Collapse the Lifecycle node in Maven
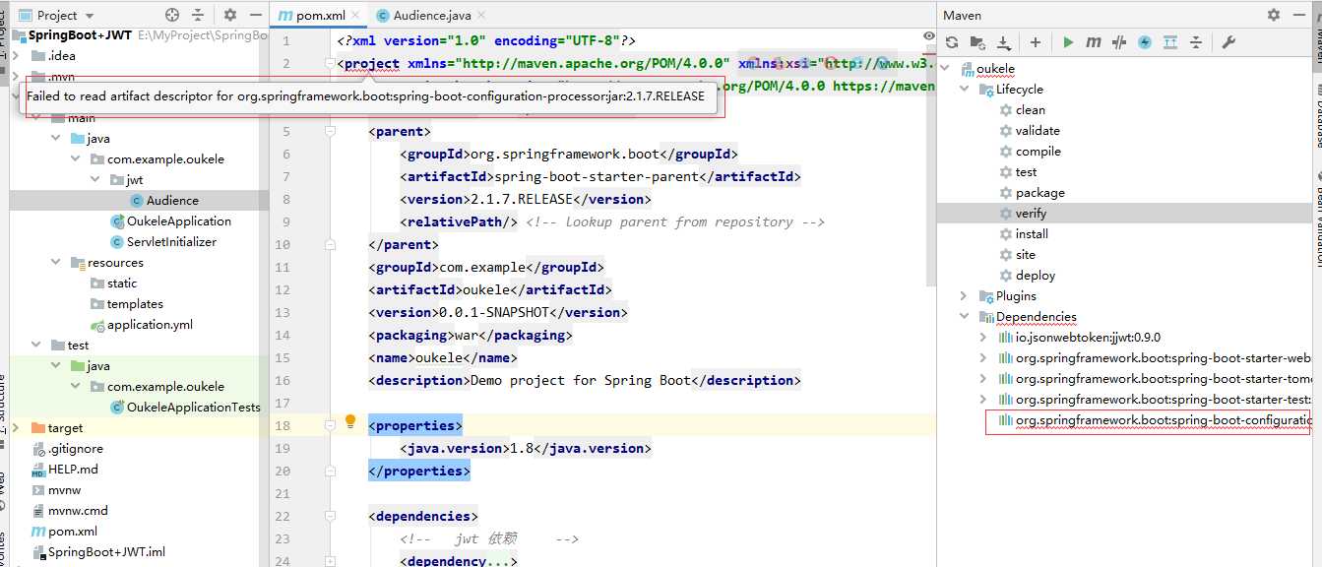This screenshot has width=1322, height=567. [964, 90]
